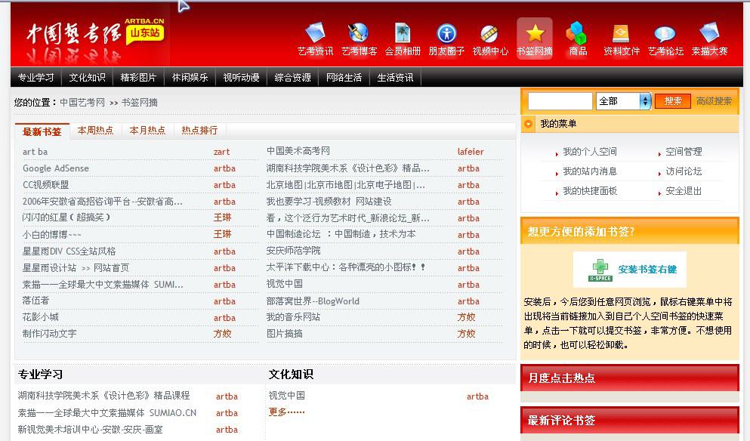
Task: Open the 艺考博客 blog icon
Action: [x=359, y=33]
